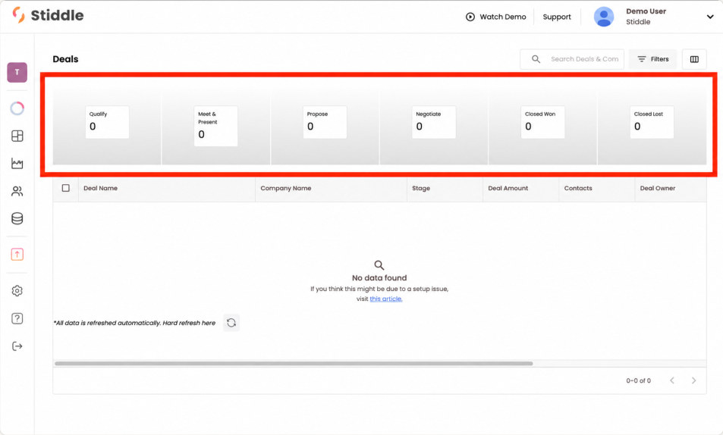Select the Closed Lost stage card
Viewport: 723px width, 435px height.
(x=652, y=122)
